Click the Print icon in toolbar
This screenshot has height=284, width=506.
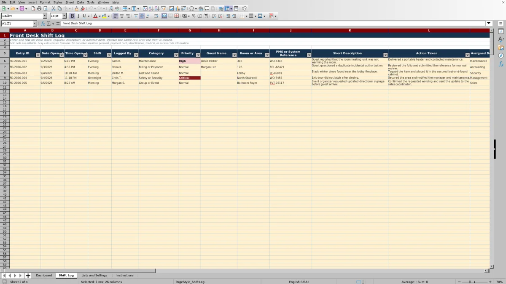point(39,8)
